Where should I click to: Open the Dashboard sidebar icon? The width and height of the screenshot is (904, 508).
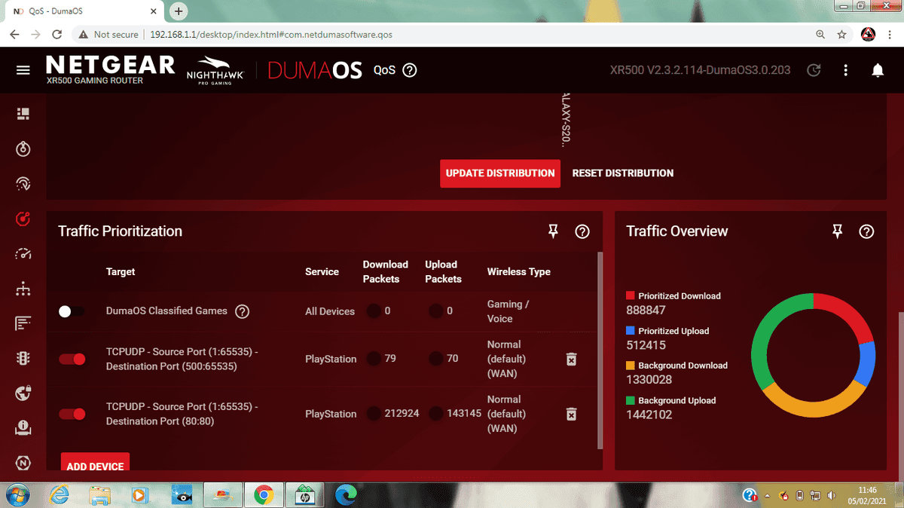[x=23, y=114]
